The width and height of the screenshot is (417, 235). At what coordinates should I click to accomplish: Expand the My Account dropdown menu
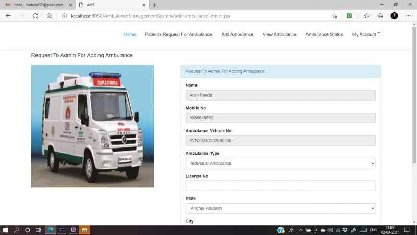(x=366, y=34)
